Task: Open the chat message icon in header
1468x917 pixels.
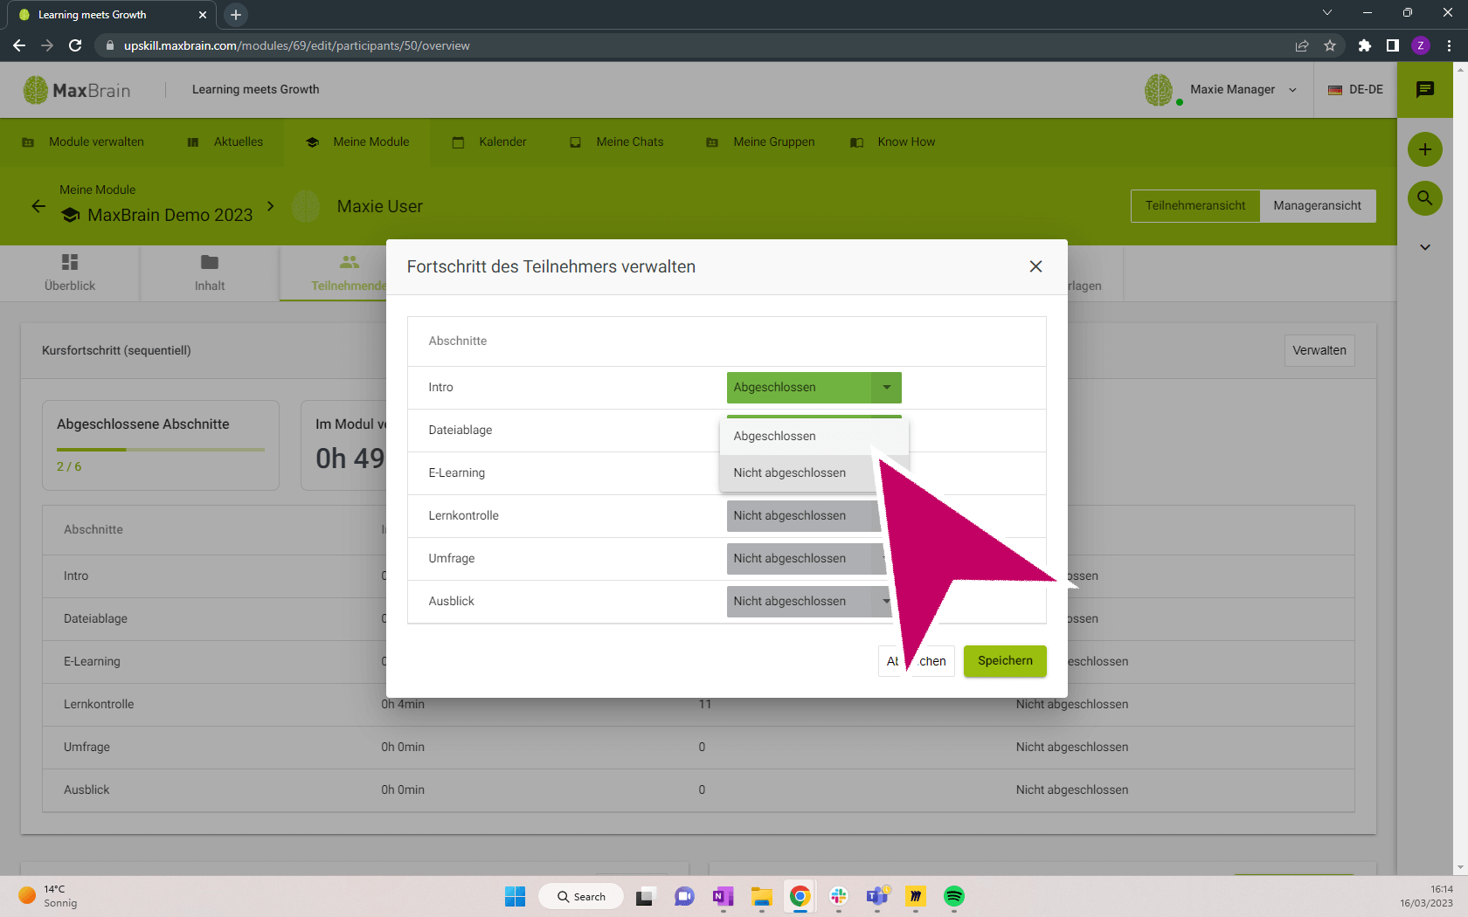Action: pyautogui.click(x=1425, y=89)
